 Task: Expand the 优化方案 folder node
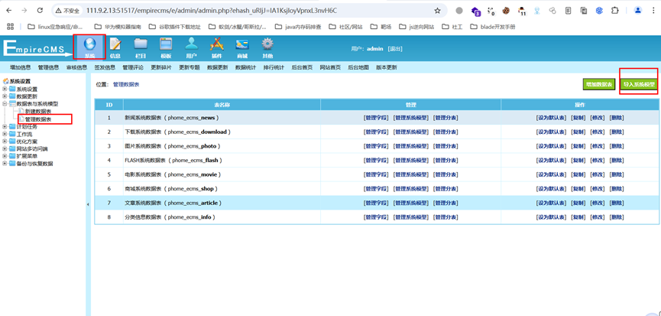[5, 142]
